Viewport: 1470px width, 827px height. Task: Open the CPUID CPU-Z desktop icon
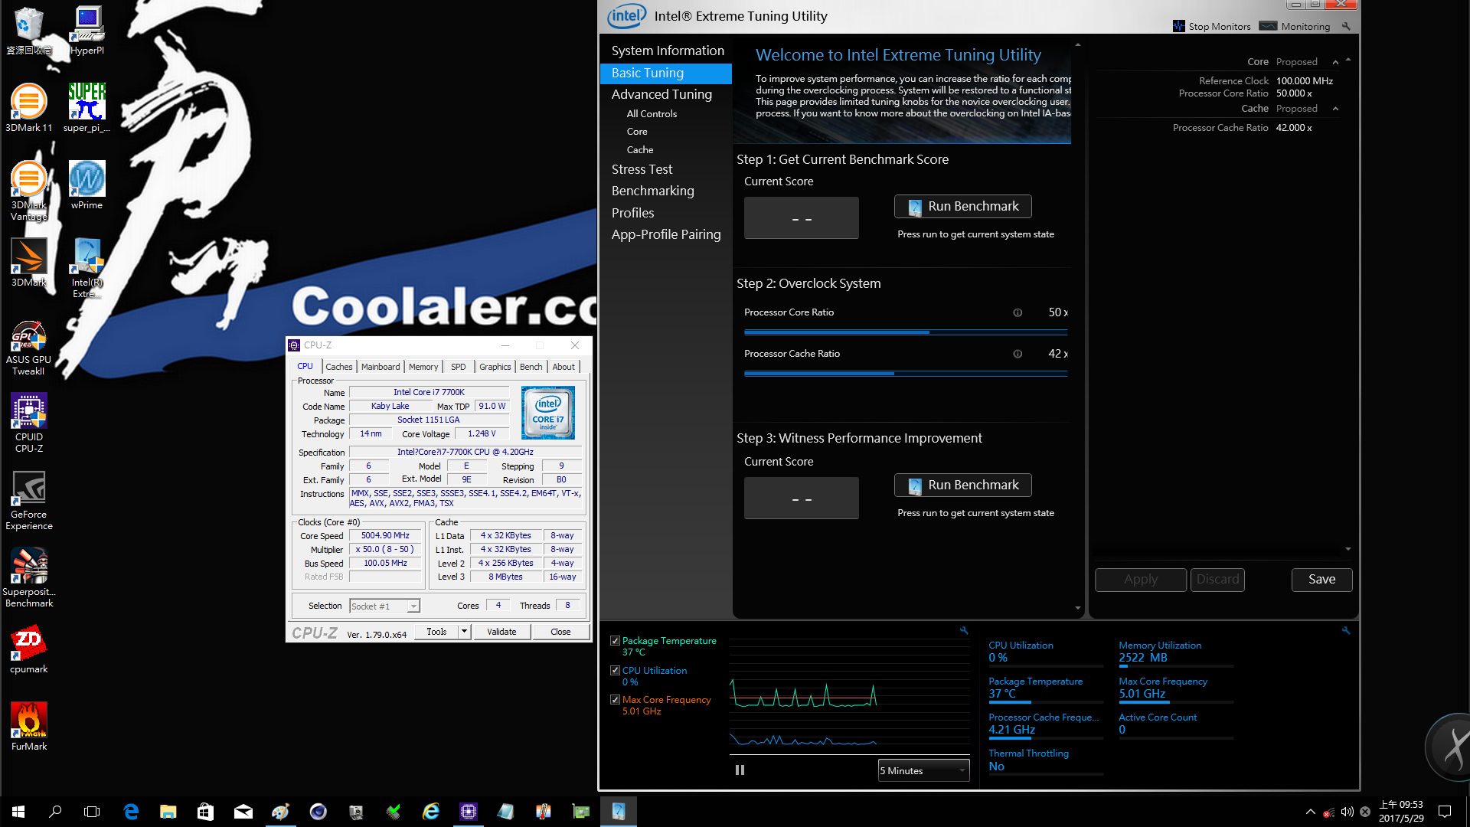point(29,423)
